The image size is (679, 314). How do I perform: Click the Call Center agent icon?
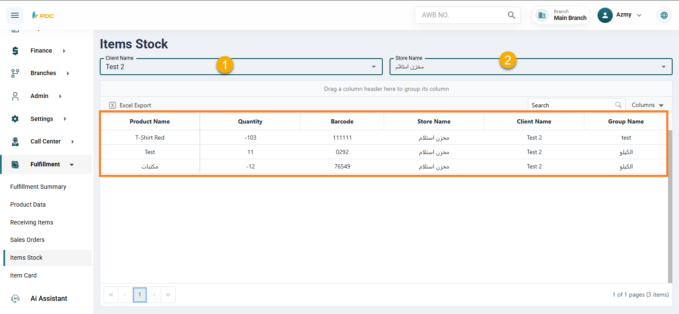tap(15, 142)
